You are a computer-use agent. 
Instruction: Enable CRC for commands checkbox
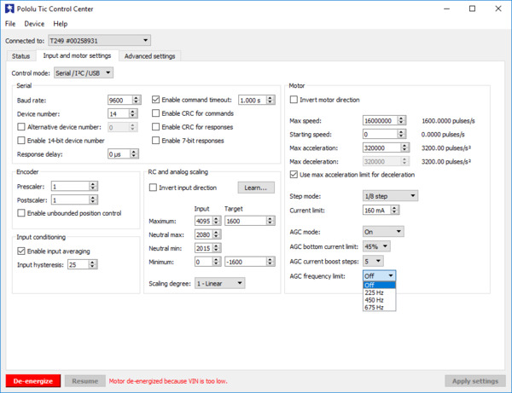click(156, 113)
